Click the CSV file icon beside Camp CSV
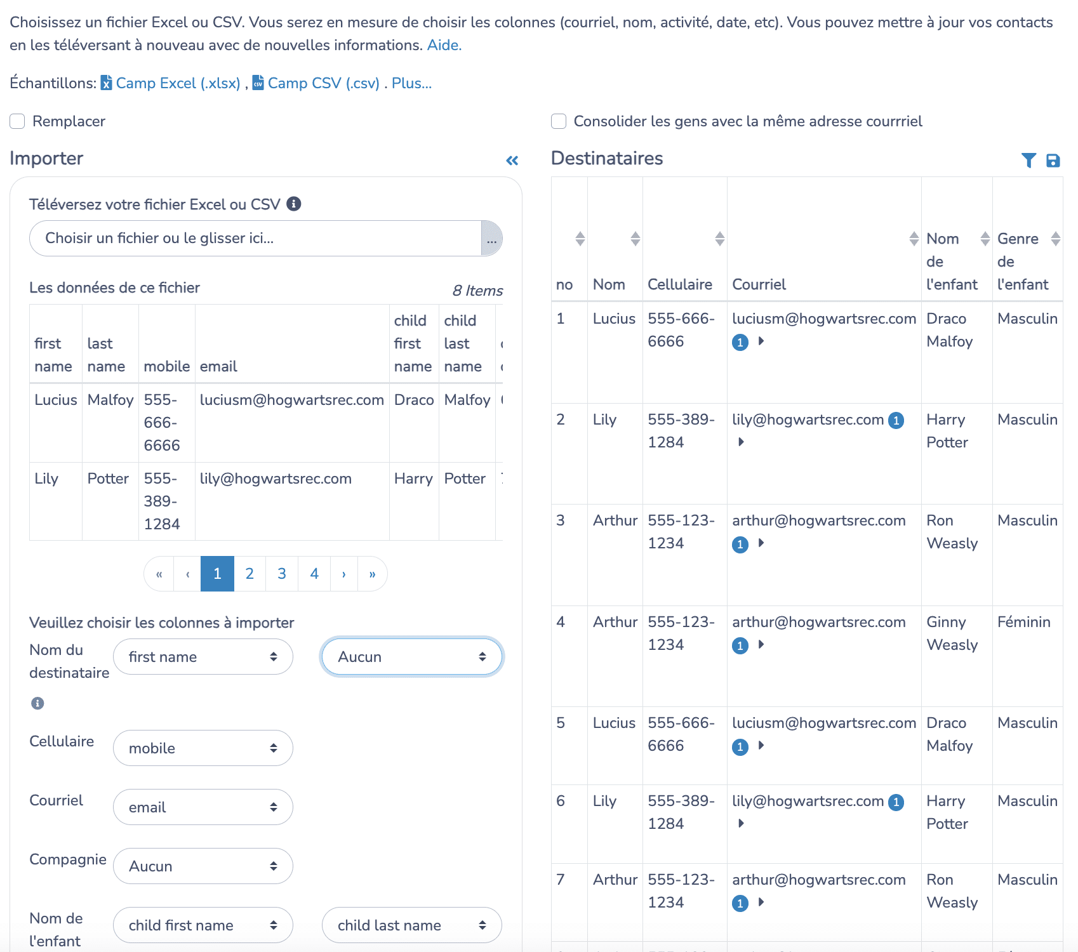The image size is (1078, 952). [x=258, y=83]
